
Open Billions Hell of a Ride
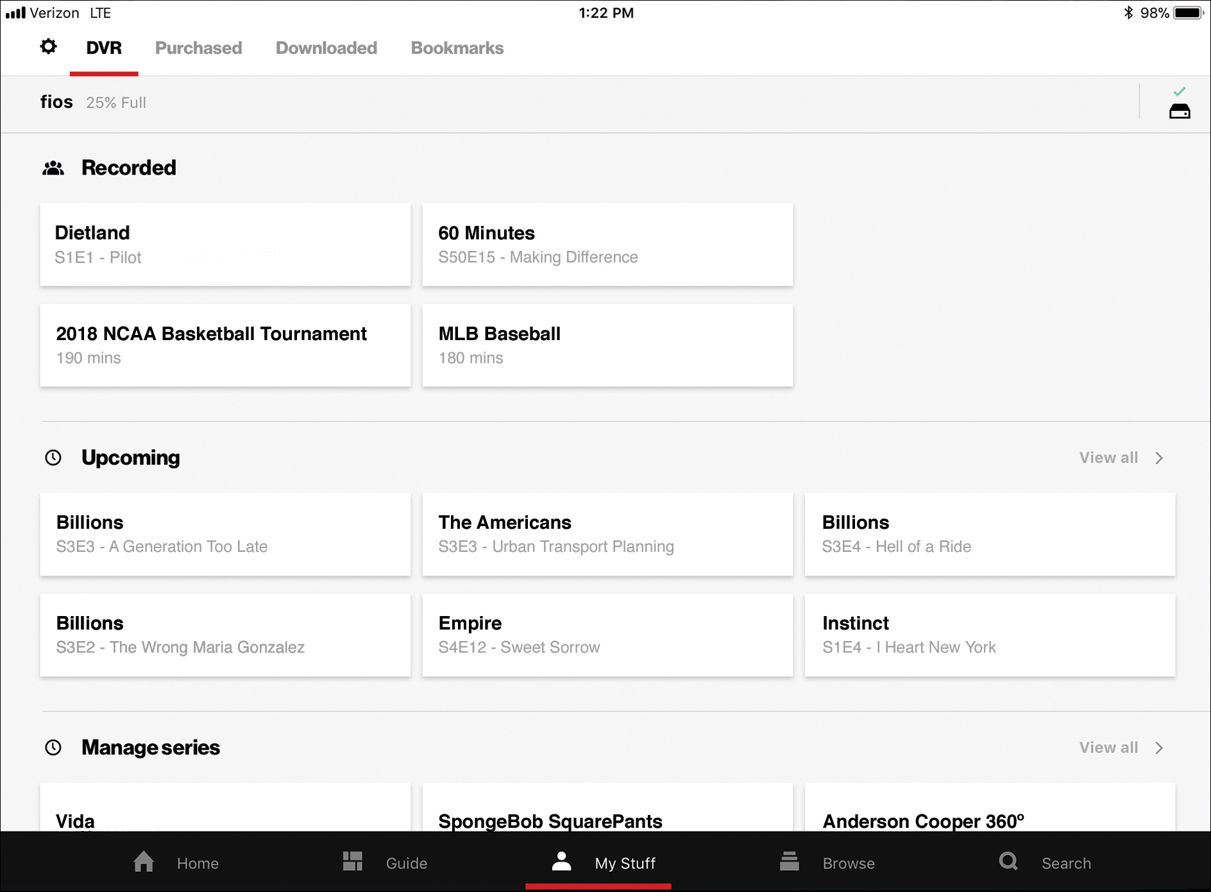pyautogui.click(x=990, y=534)
